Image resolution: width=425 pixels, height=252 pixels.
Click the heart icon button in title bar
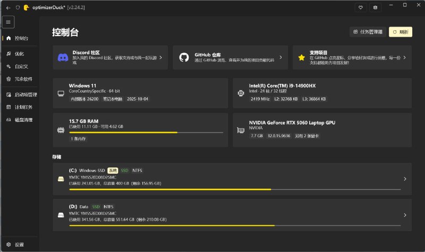[361, 7]
